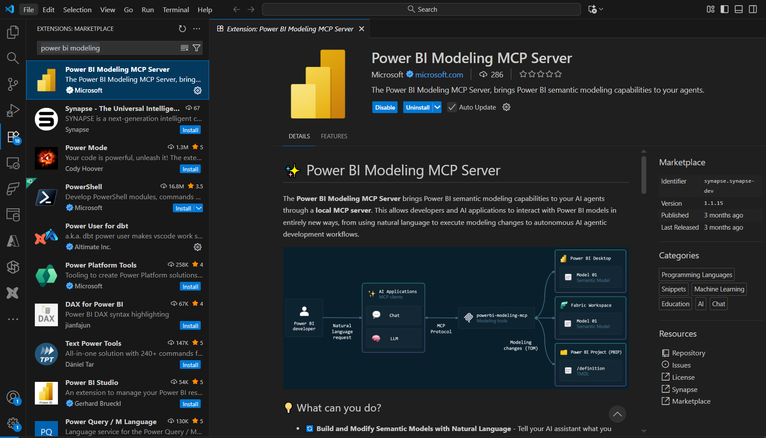Go forward using the title bar arrow
Screen dimensions: 766x438
(x=251, y=9)
